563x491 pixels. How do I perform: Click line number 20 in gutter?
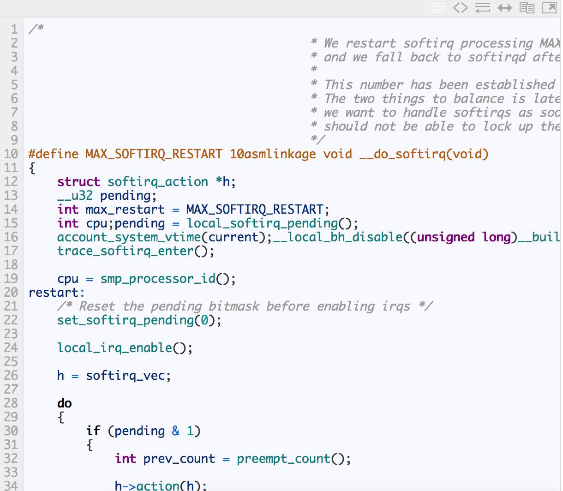[11, 293]
